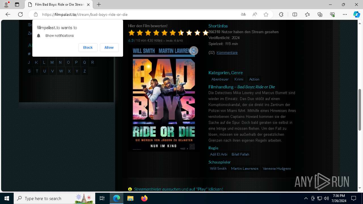Image resolution: width=363 pixels, height=204 pixels.
Task: Filter movies by letter R
Action: (92, 62)
